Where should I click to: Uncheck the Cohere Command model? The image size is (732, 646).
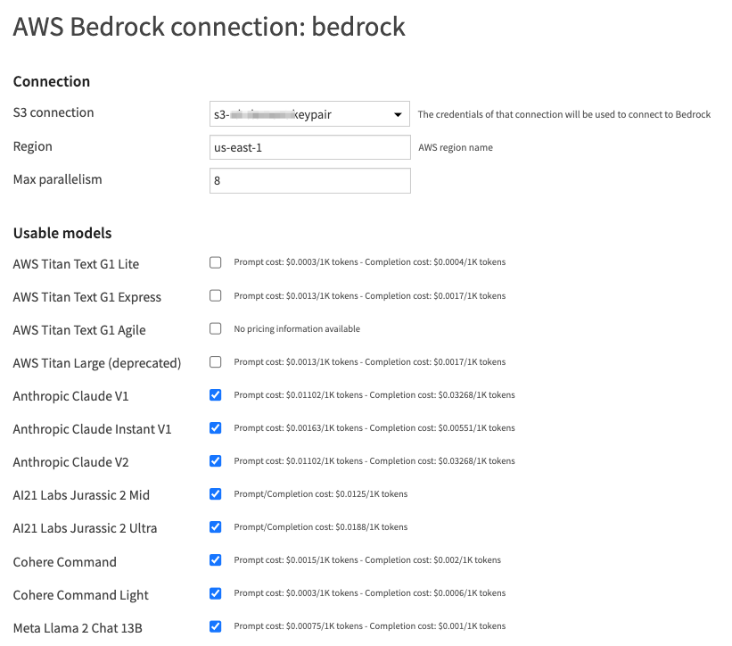[215, 559]
